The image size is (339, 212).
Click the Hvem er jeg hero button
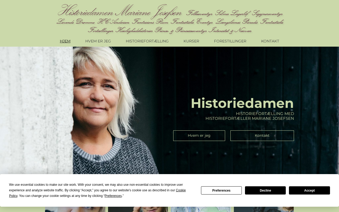click(x=199, y=136)
